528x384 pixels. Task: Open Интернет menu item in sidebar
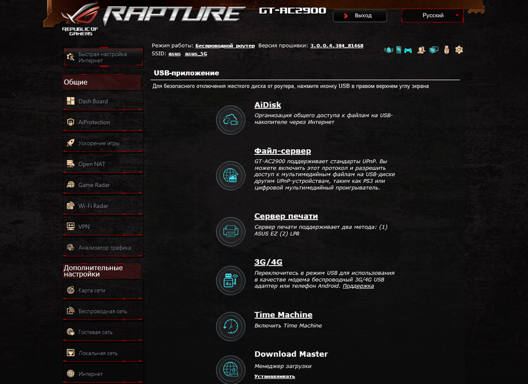[102, 374]
